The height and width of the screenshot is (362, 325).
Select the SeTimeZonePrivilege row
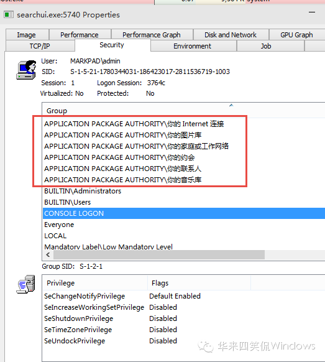click(x=184, y=330)
